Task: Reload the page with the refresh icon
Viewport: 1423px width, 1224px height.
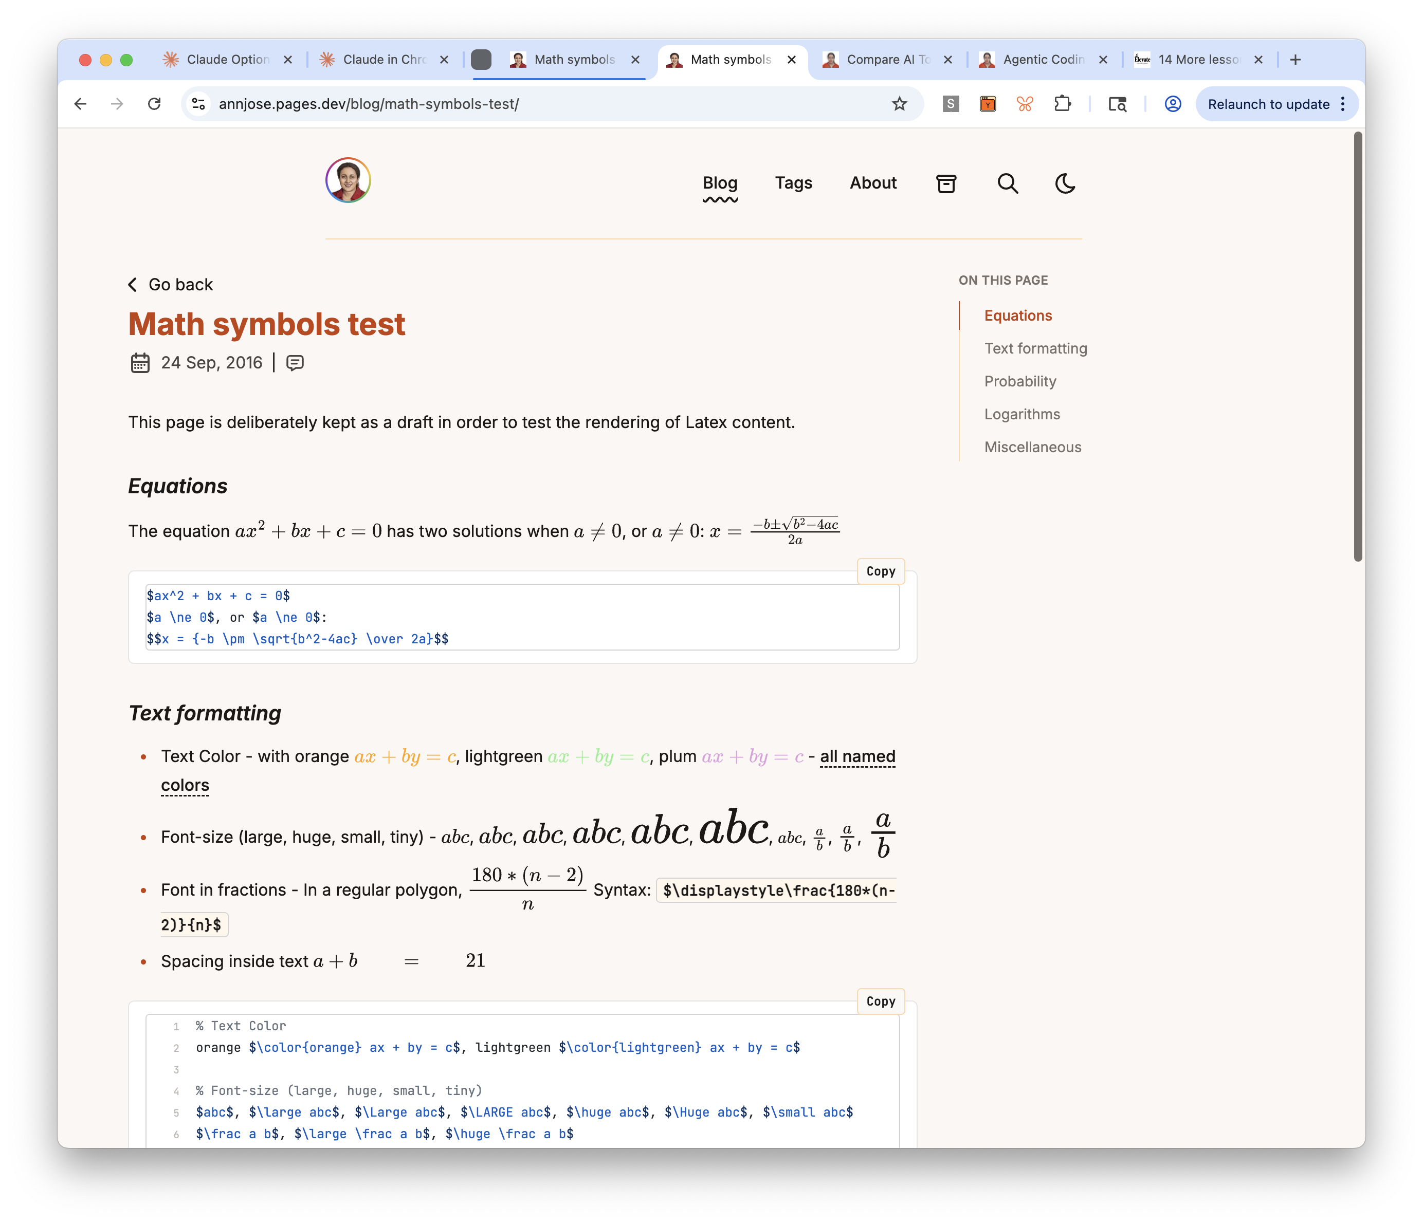Action: (155, 104)
